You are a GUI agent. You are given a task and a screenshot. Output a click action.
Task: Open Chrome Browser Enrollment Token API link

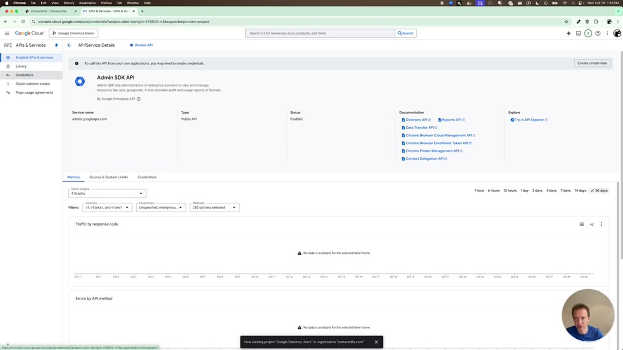point(436,143)
